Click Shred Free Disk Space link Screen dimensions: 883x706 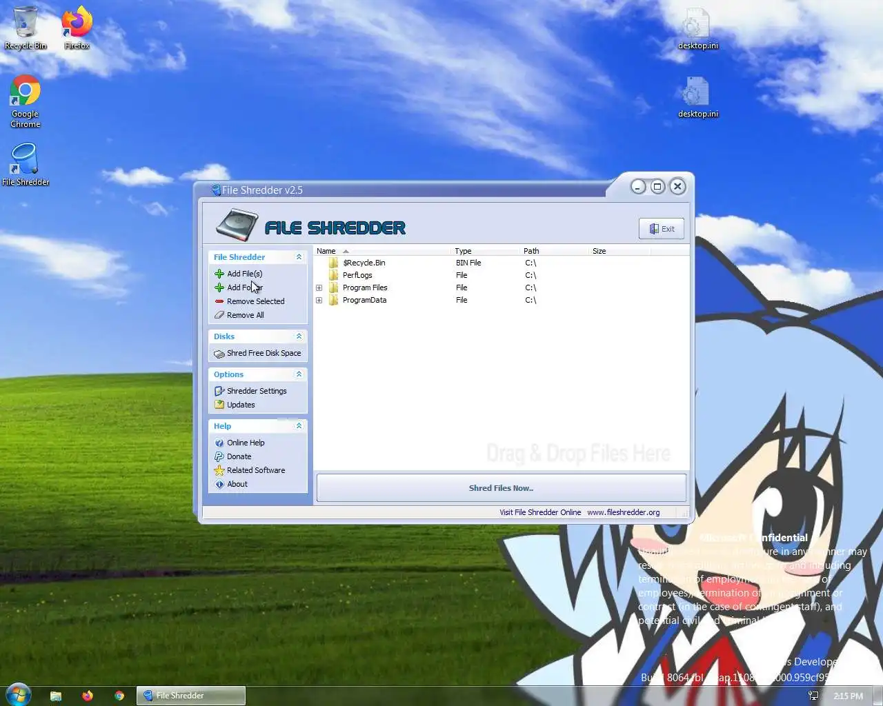tap(264, 353)
